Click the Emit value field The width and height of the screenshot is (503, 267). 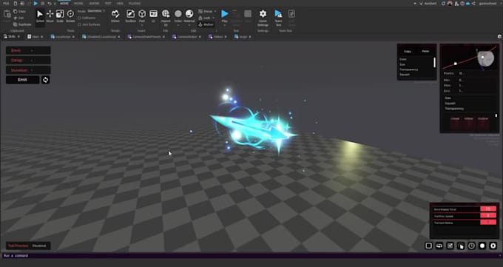pos(28,50)
